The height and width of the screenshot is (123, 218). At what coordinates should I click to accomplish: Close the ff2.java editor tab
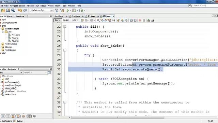pyautogui.click(x=113, y=16)
